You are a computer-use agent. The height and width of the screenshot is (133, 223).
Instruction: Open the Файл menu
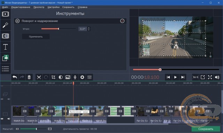click(x=5, y=7)
